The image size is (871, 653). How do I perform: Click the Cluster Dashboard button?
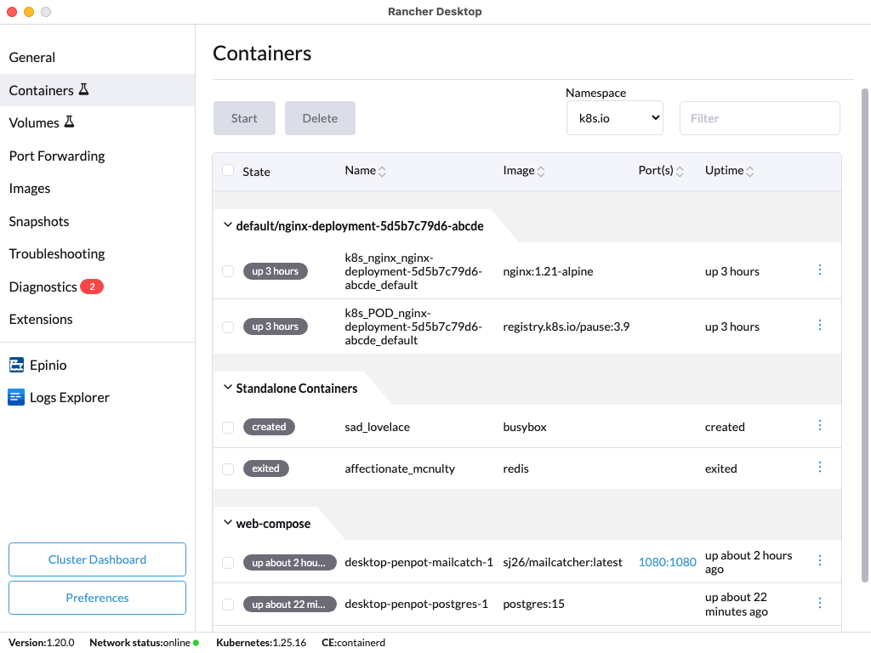coord(97,559)
